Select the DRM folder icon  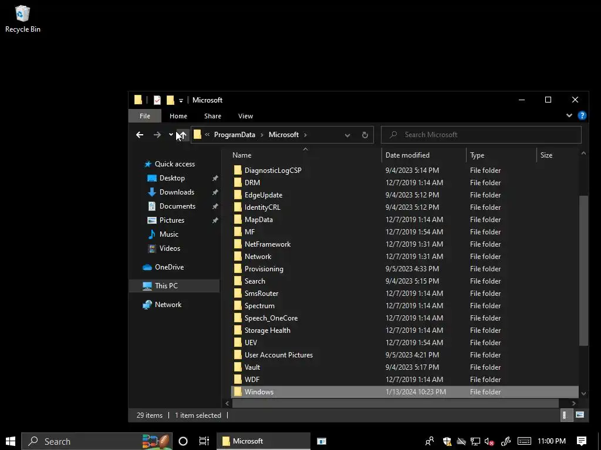point(238,183)
